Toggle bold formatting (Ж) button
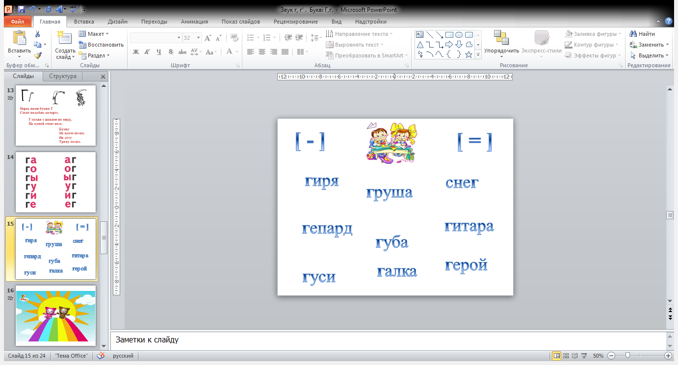Viewport: 678px width, 365px height. click(136, 52)
